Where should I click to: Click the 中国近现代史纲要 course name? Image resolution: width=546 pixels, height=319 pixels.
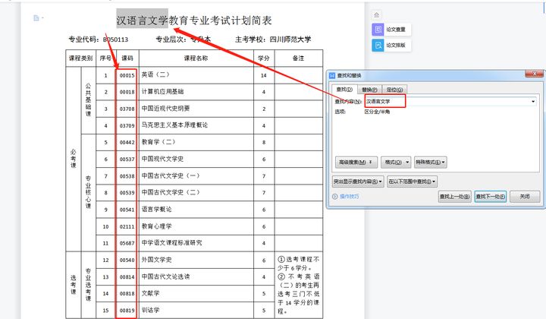165,109
